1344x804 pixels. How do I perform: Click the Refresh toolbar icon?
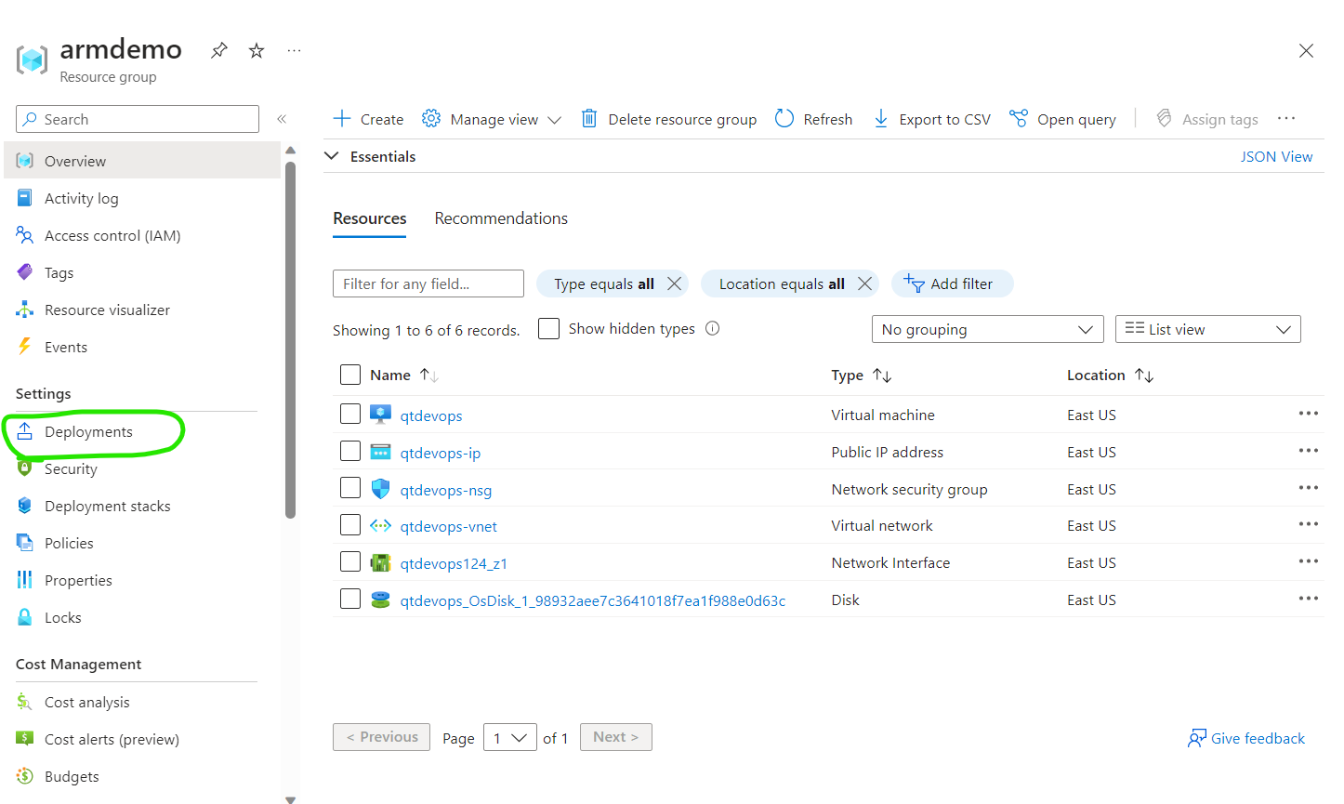click(x=784, y=119)
